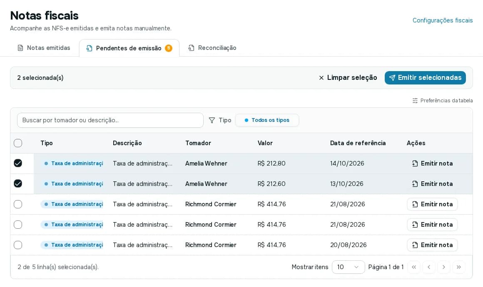This screenshot has width=483, height=287.
Task: Click the paper-plane icon in Emitir selecionadas
Action: [392, 77]
